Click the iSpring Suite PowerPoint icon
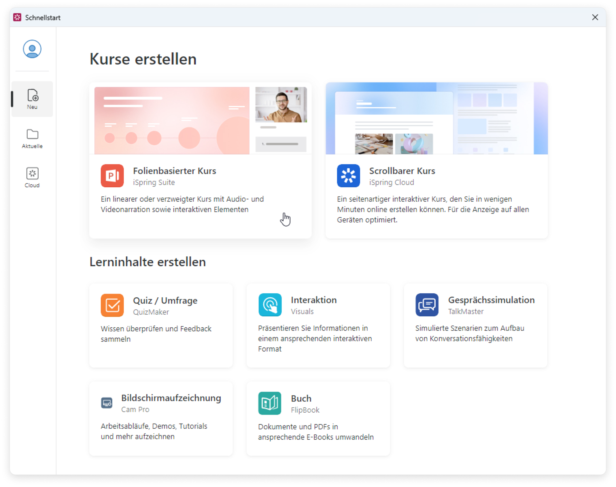The width and height of the screenshot is (616, 487). click(112, 176)
